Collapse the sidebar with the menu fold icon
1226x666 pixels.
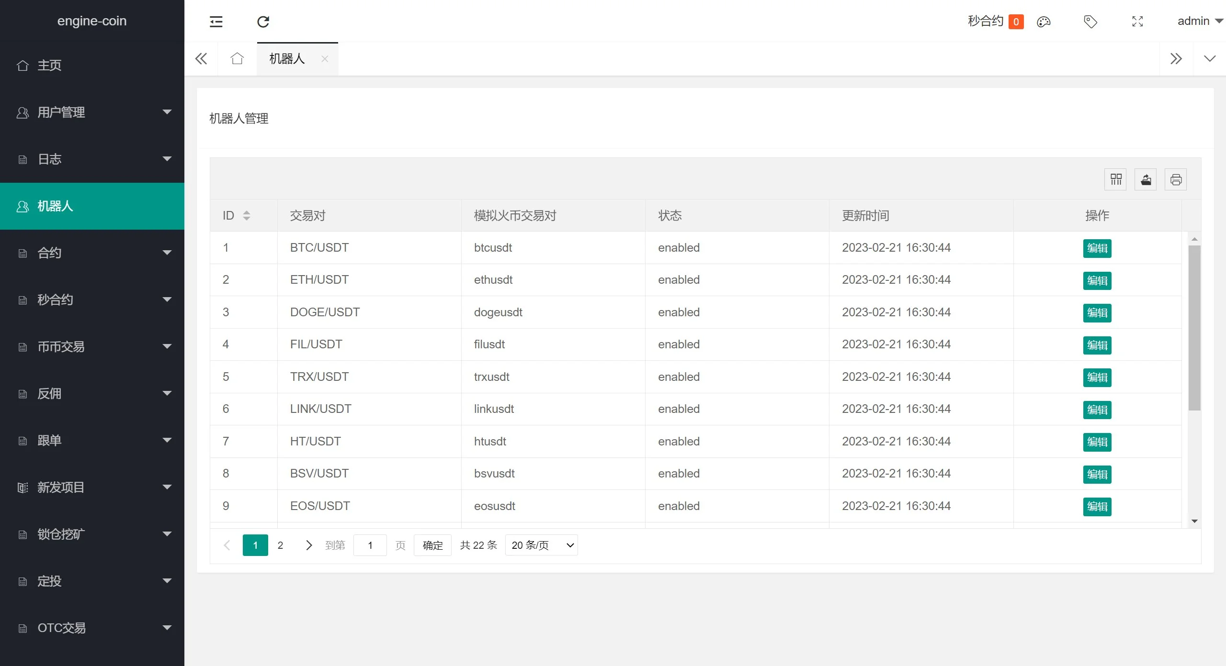216,22
